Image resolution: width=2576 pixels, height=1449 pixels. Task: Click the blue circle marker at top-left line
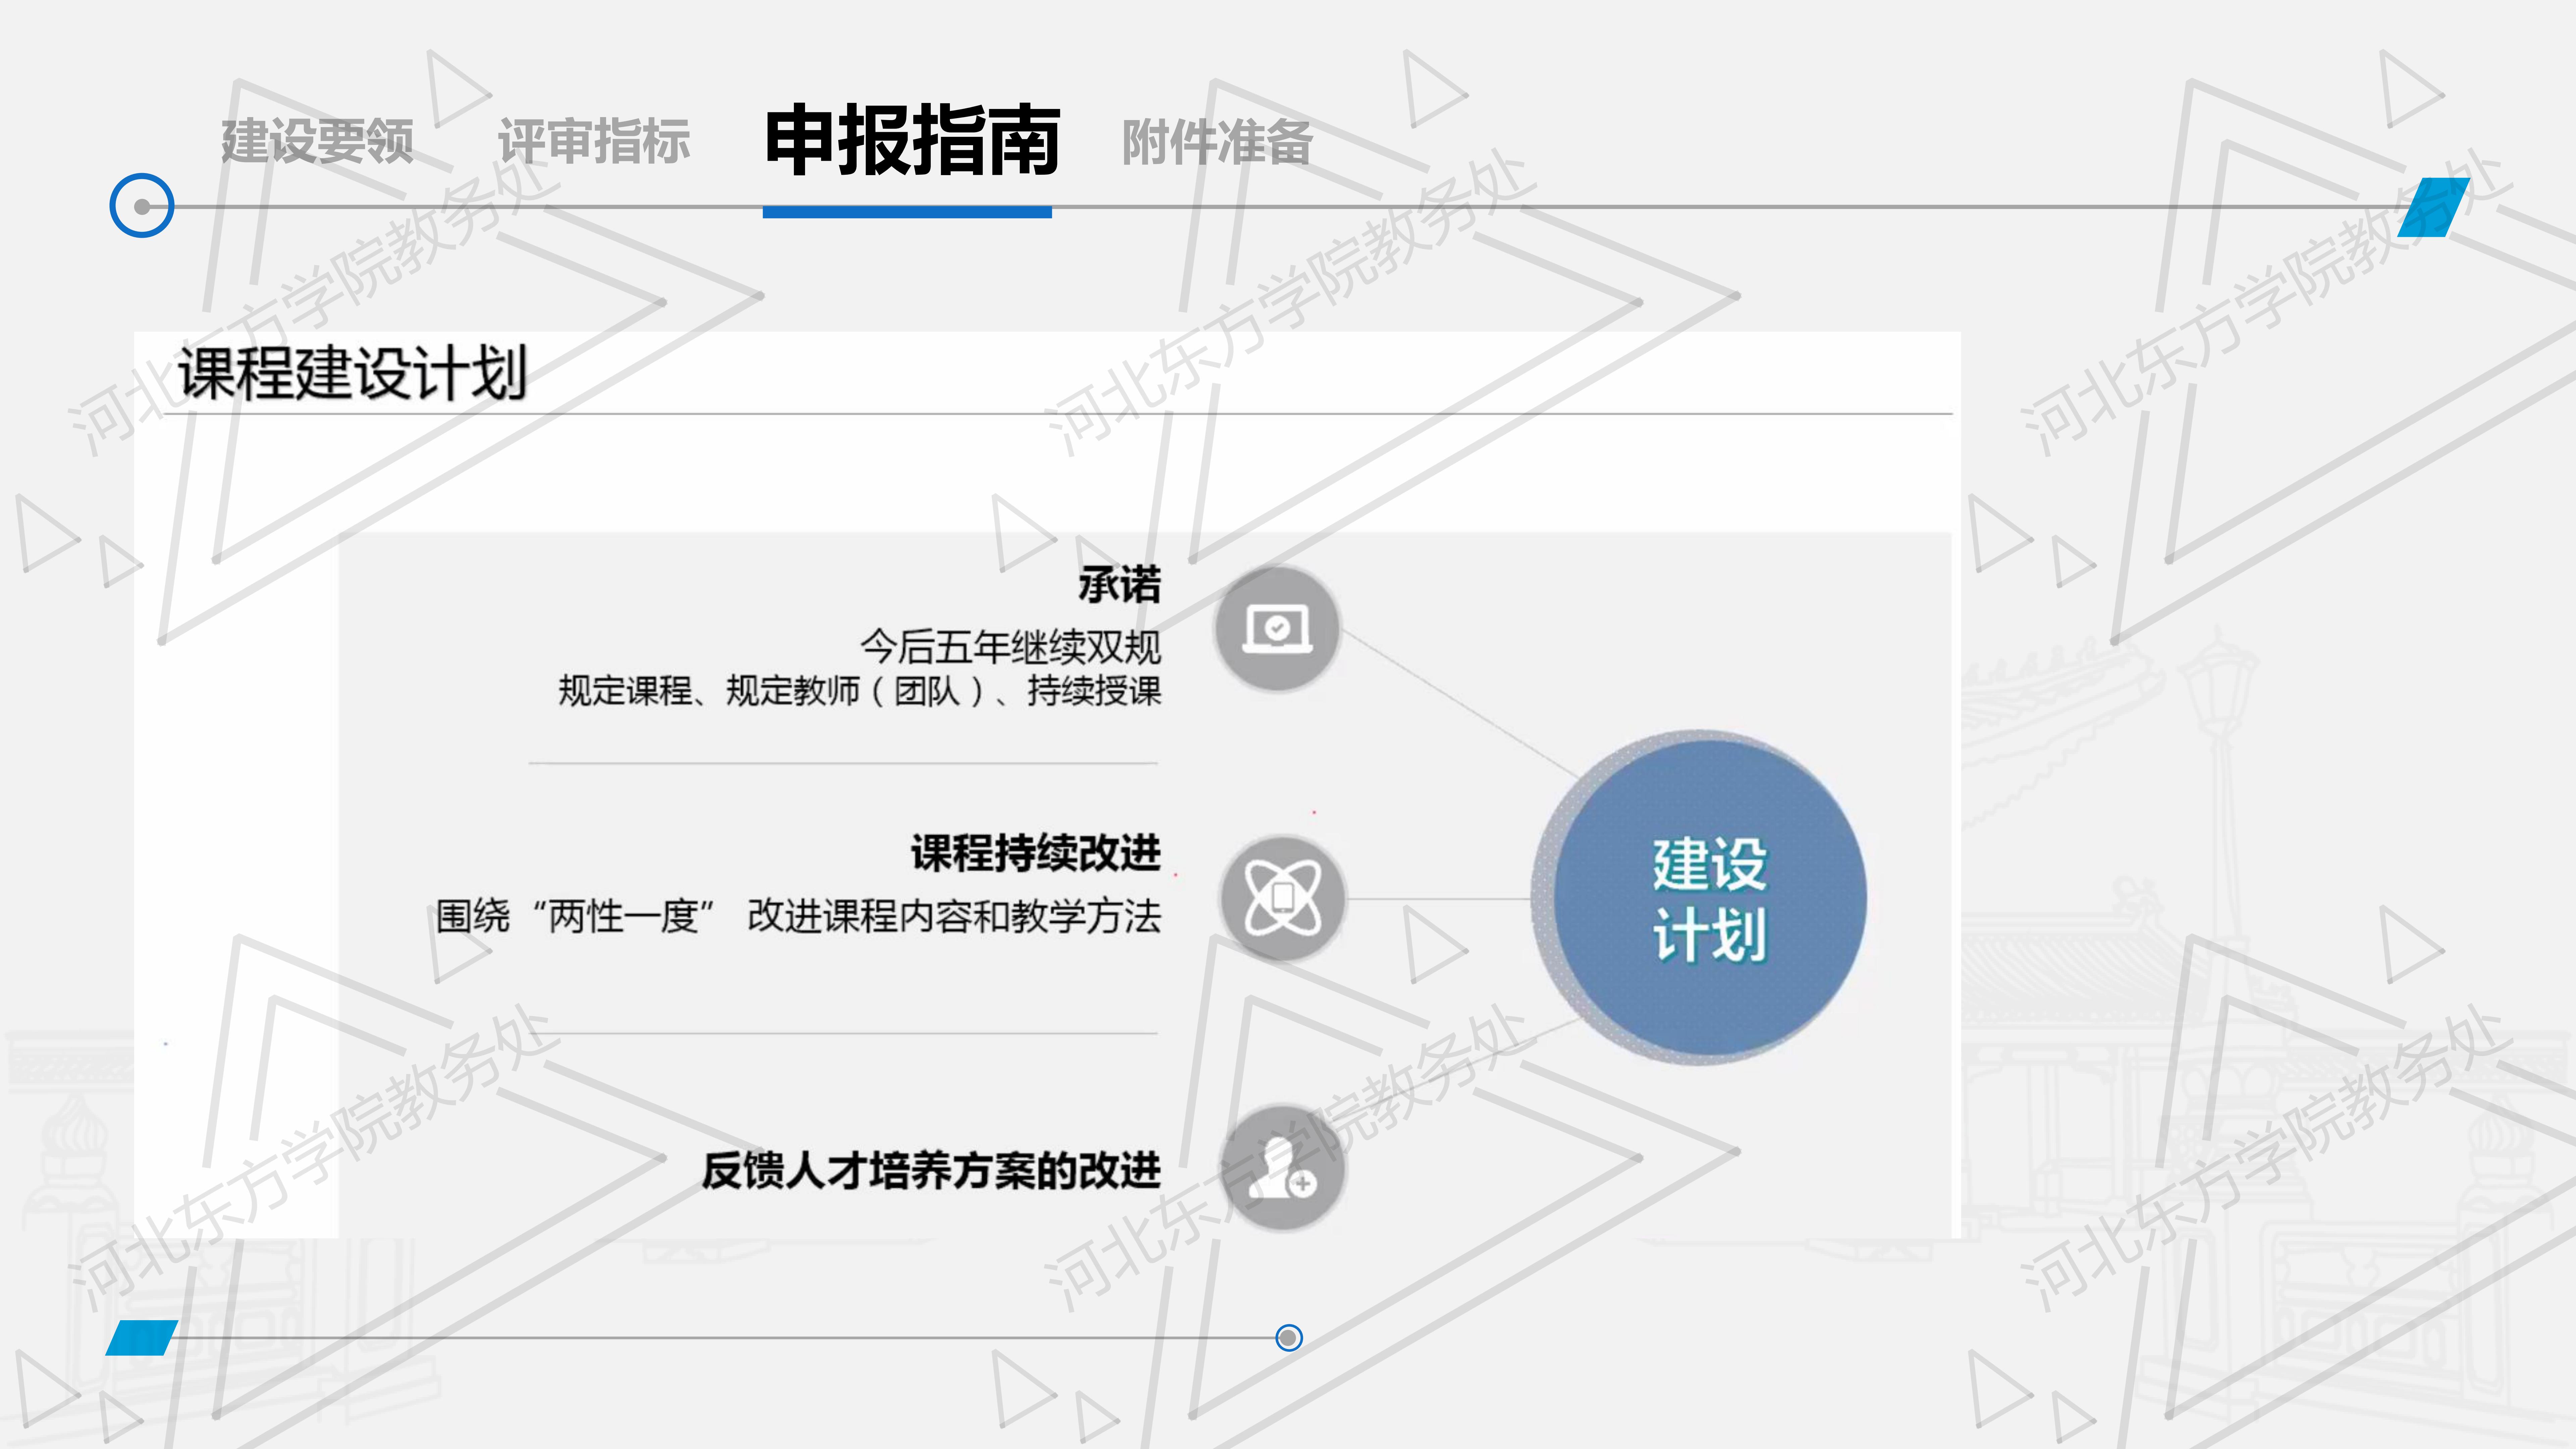tap(142, 206)
